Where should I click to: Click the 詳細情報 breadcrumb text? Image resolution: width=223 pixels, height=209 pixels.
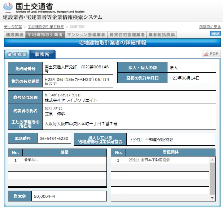coord(77,27)
